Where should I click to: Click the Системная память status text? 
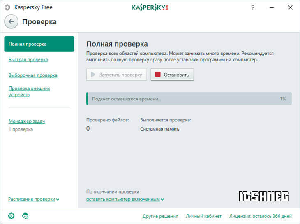[x=160, y=129]
